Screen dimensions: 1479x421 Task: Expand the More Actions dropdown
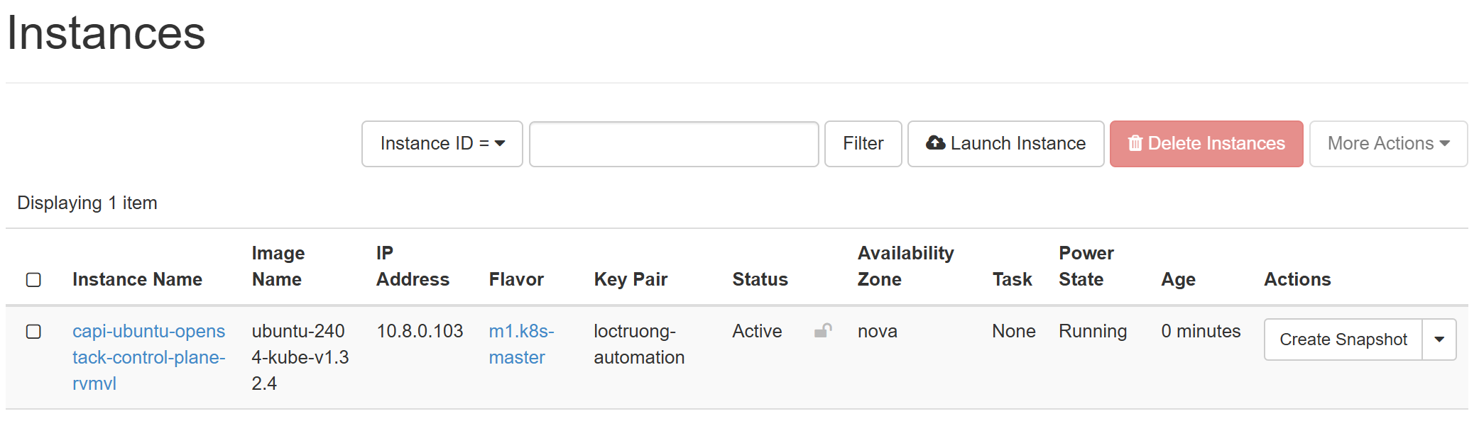1387,144
